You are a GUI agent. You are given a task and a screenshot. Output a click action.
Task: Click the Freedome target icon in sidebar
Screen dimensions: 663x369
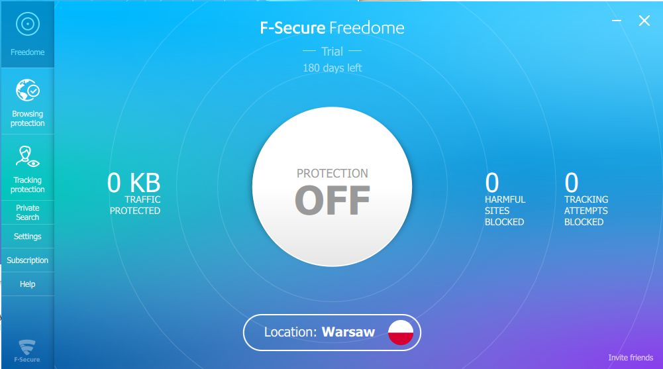coord(27,25)
